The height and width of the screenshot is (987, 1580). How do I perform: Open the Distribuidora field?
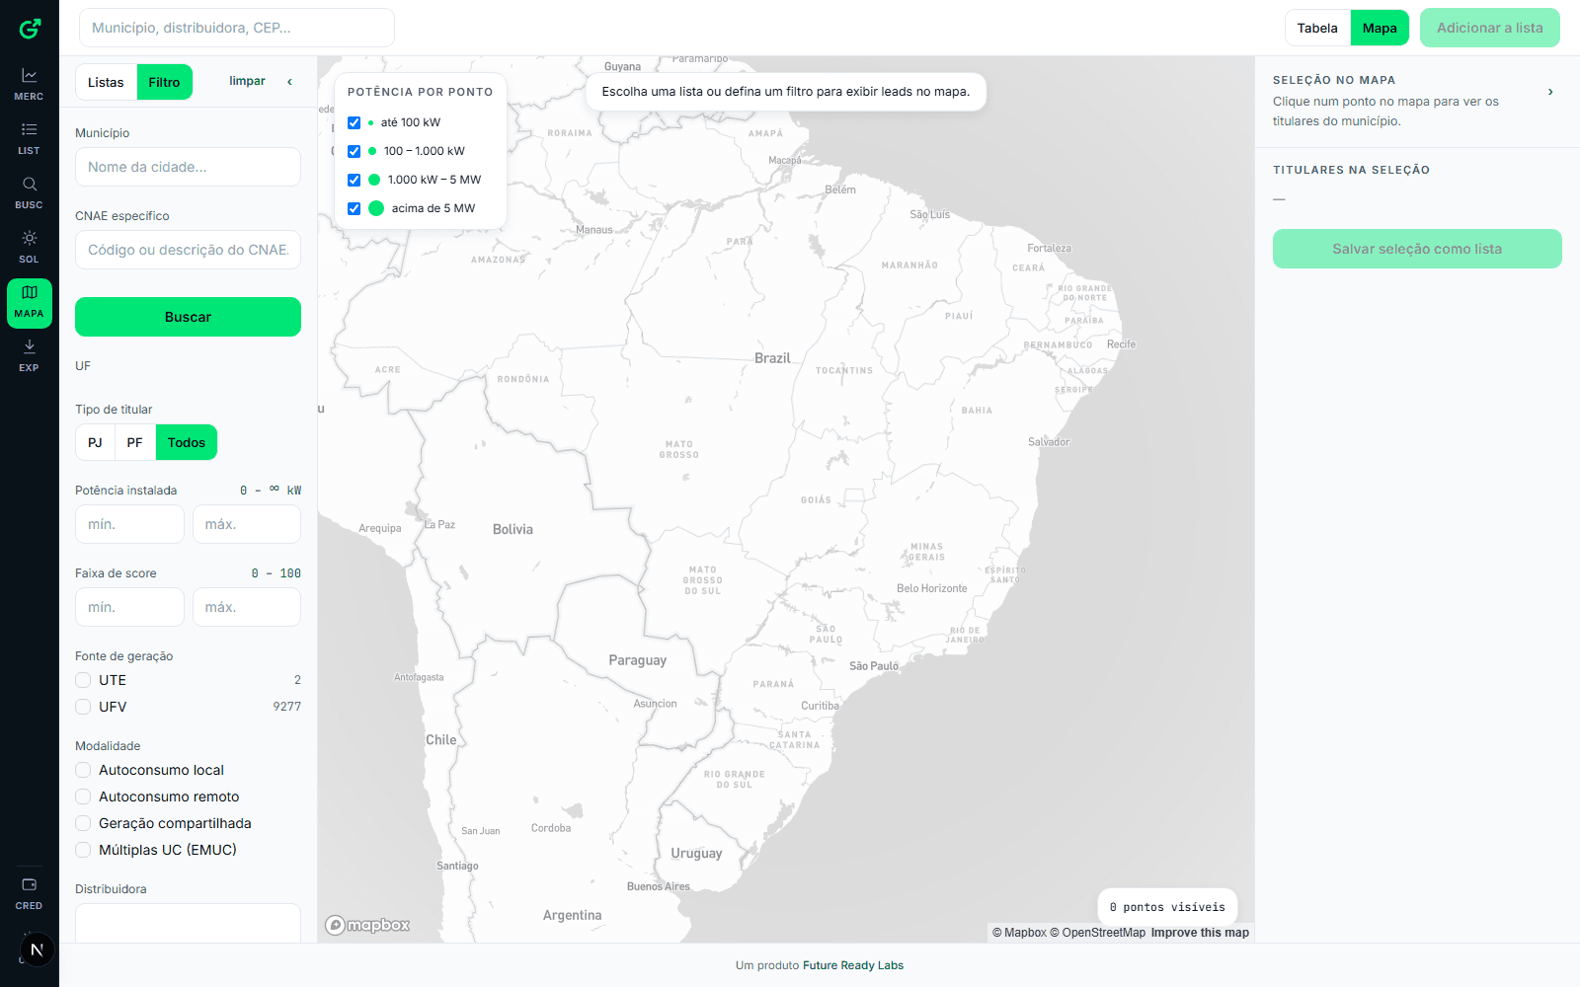(188, 923)
